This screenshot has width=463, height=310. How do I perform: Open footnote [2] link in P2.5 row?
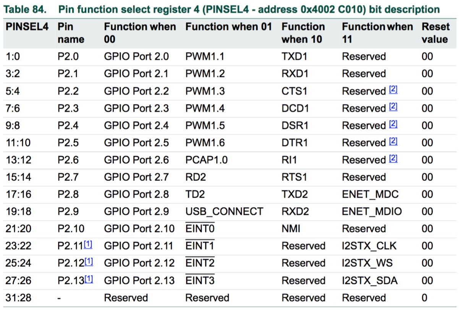click(x=393, y=142)
